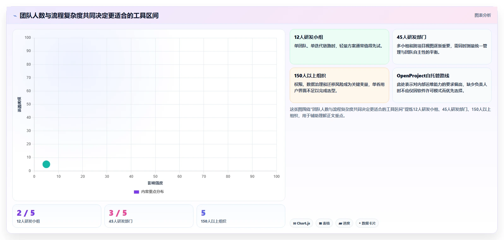This screenshot has height=240, width=504.
Task: Click the text 多小组和跨项目视图逐渐重要
Action: coord(424,46)
